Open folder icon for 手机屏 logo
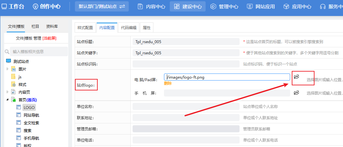 tap(297, 93)
